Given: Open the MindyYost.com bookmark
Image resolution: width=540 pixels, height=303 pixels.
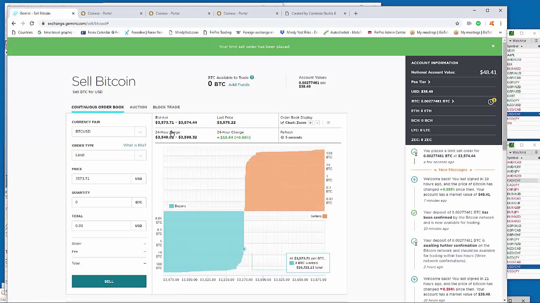Looking at the screenshot, I should pyautogui.click(x=183, y=32).
